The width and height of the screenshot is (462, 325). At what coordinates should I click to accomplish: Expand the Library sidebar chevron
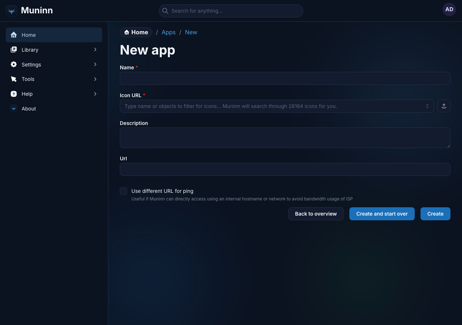95,49
